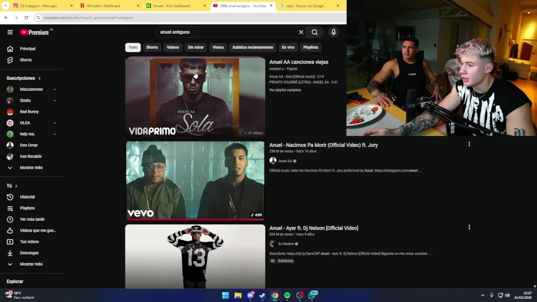Open Anuel AA canciones viejas playlist title
This screenshot has width=537, height=302.
pyautogui.click(x=299, y=62)
